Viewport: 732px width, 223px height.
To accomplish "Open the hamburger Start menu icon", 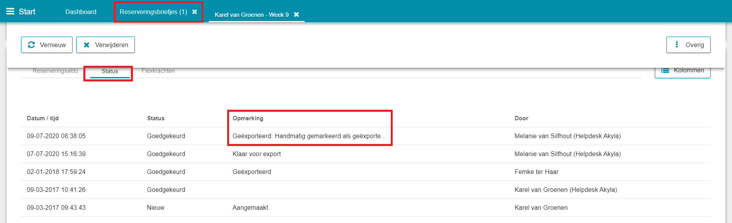I will (10, 11).
